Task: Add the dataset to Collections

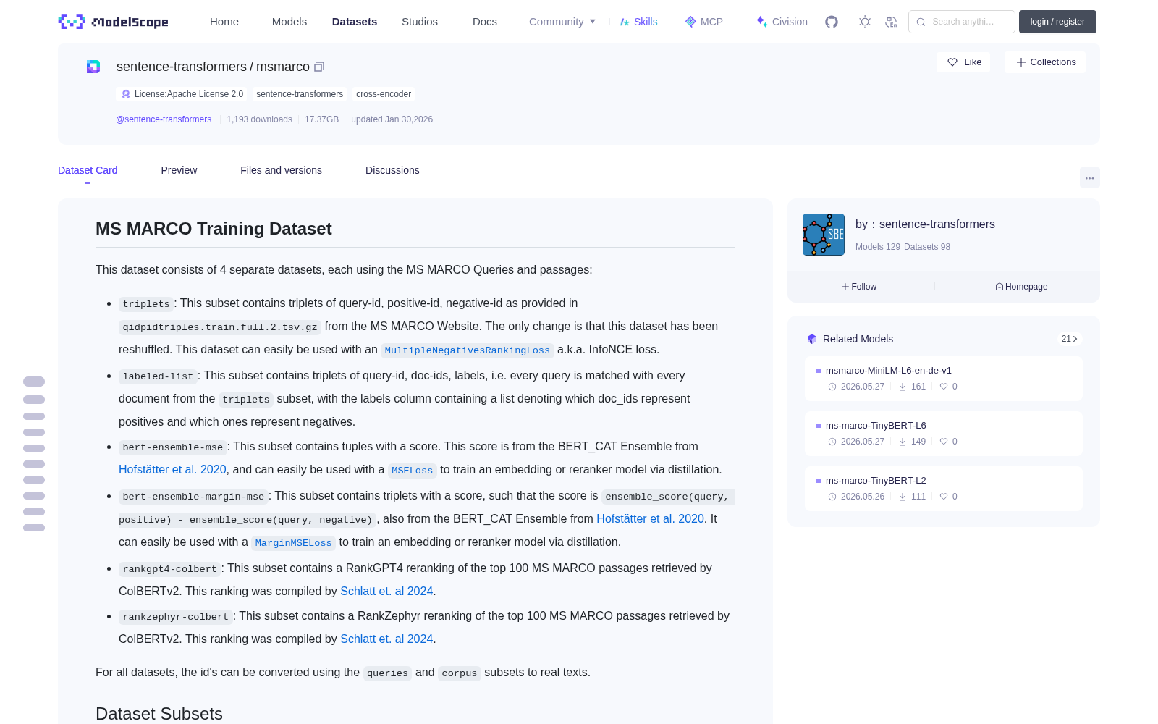Action: click(x=1045, y=62)
